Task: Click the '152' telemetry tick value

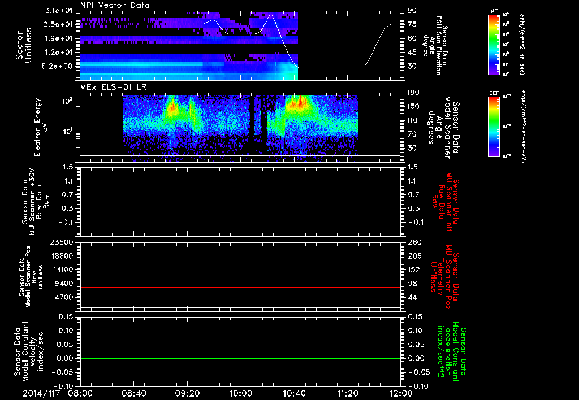Action: coord(414,269)
